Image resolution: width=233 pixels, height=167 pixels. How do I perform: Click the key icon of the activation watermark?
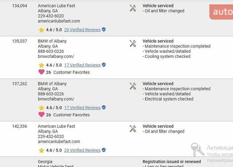coord(197,150)
